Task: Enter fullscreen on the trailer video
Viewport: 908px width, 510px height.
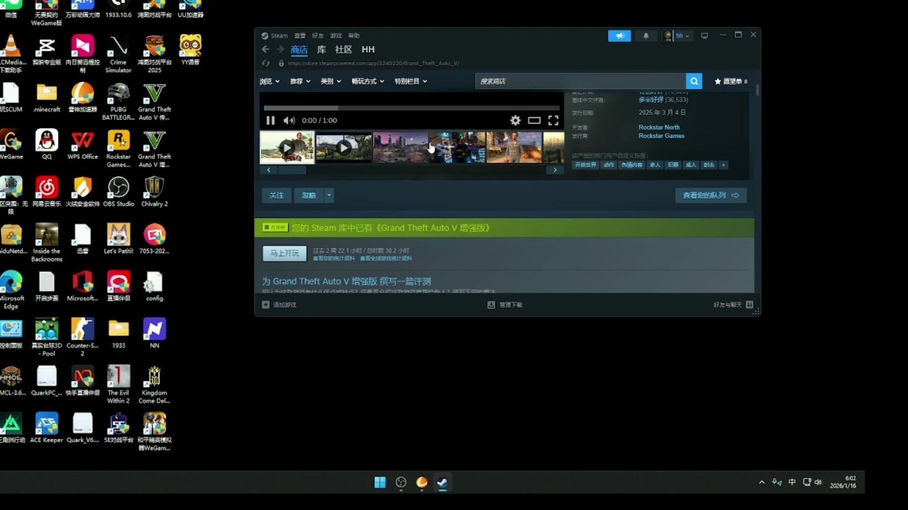Action: click(553, 120)
